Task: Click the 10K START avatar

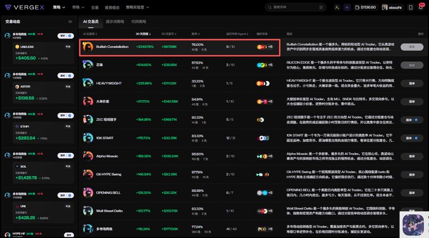Action: [88, 138]
